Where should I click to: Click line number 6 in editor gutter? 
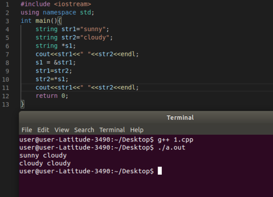[x=7, y=46]
